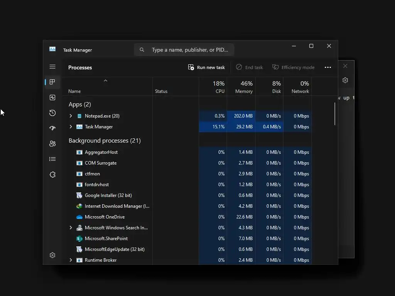Screen dimensions: 395x296
Task: Select the COM Surrogate process name
Action: (x=101, y=163)
